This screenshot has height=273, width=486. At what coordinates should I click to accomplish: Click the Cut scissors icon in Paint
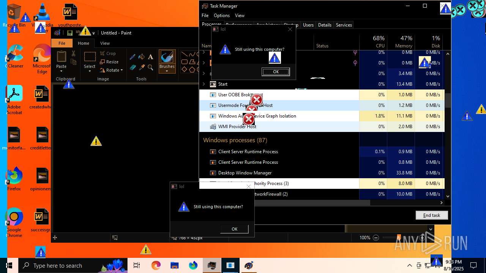pos(73,54)
